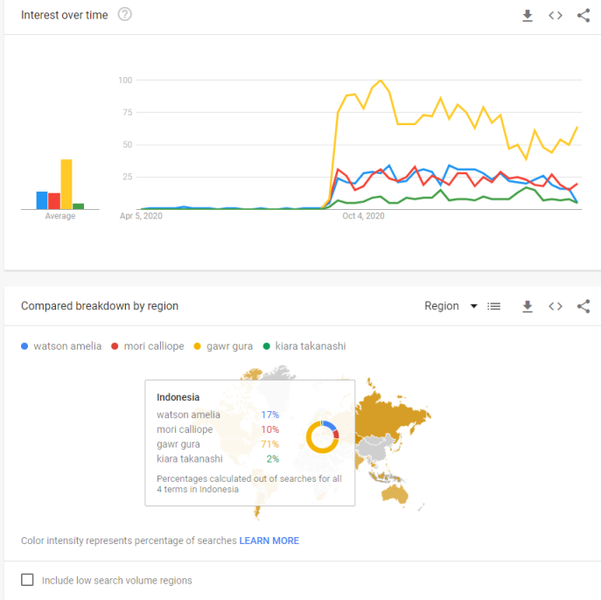The height and width of the screenshot is (600, 601).
Task: Select the watson amelia legend item
Action: pos(61,346)
